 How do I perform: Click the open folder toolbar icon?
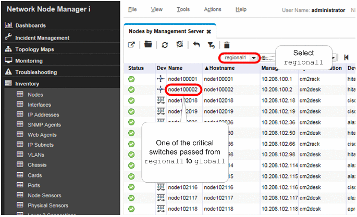pos(148,45)
